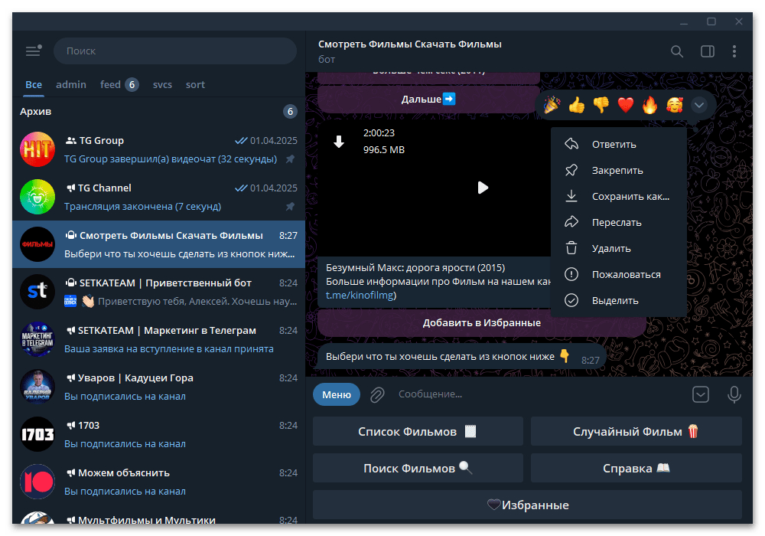Viewport: 765px width, 536px height.
Task: Switch to the Все folder tab
Action: pos(34,84)
